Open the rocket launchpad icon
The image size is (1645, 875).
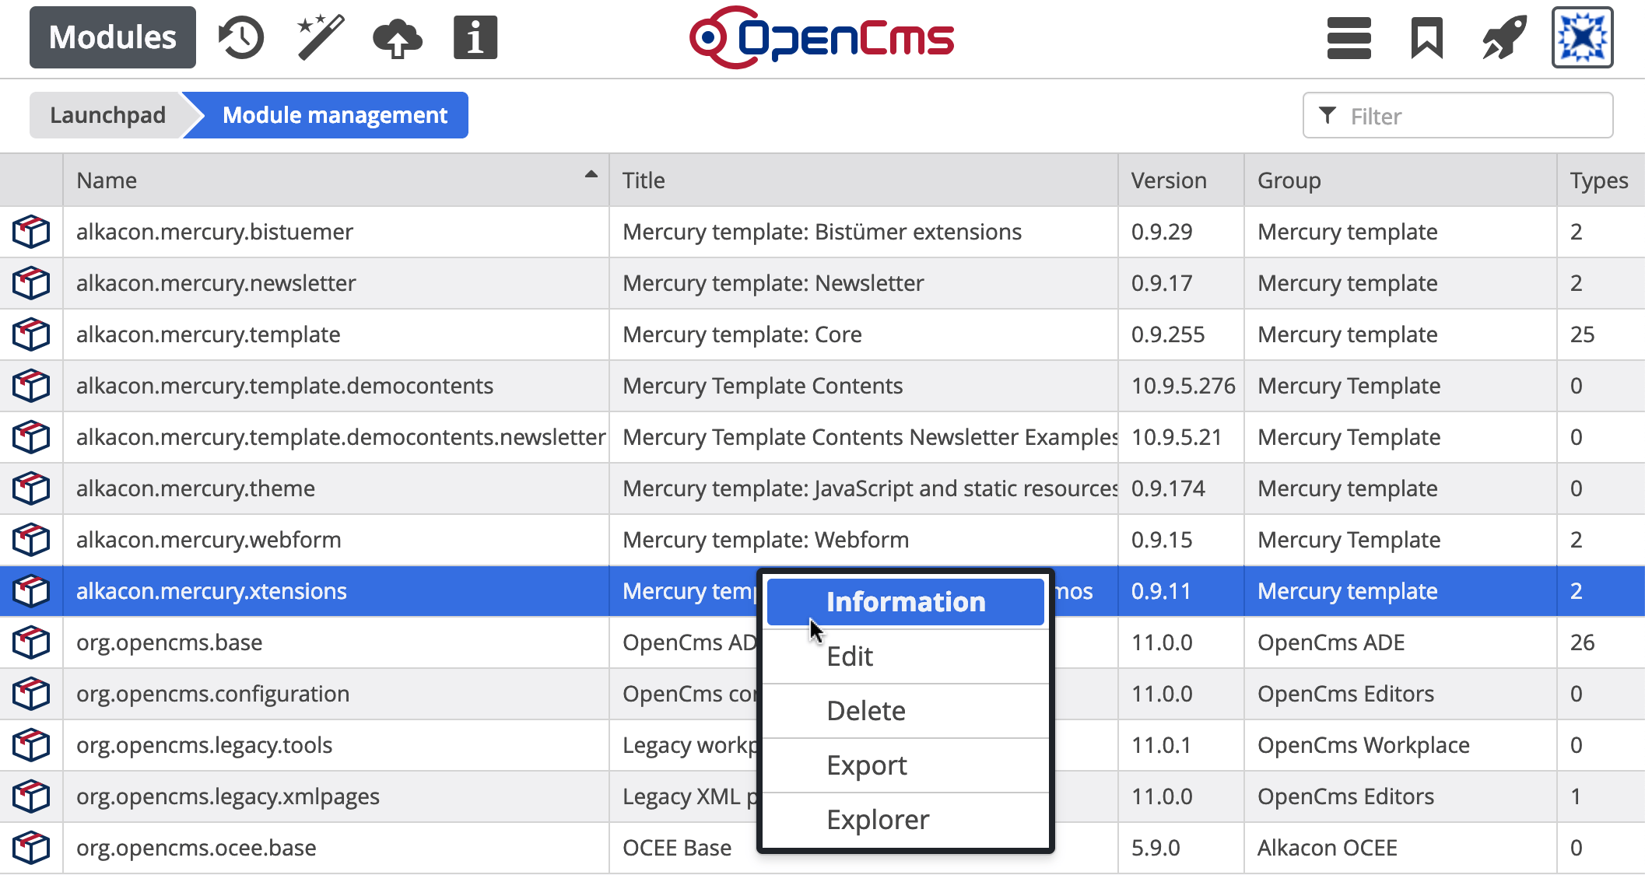[1504, 37]
